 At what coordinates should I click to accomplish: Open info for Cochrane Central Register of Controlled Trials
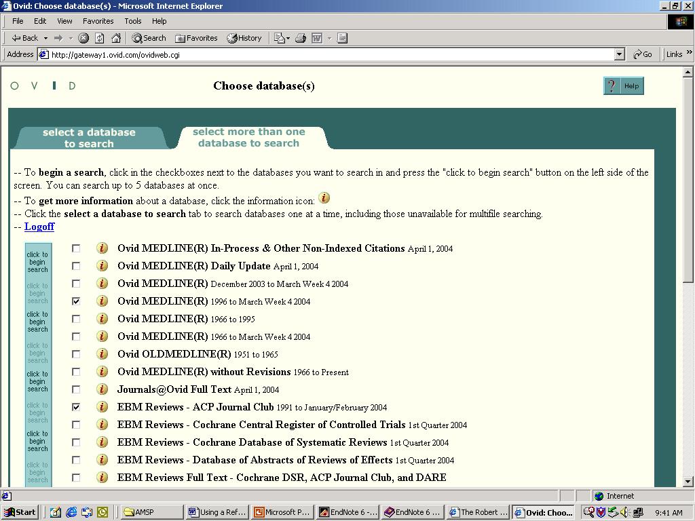(x=102, y=425)
